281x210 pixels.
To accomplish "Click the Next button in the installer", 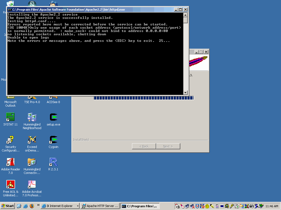I will (168, 146).
